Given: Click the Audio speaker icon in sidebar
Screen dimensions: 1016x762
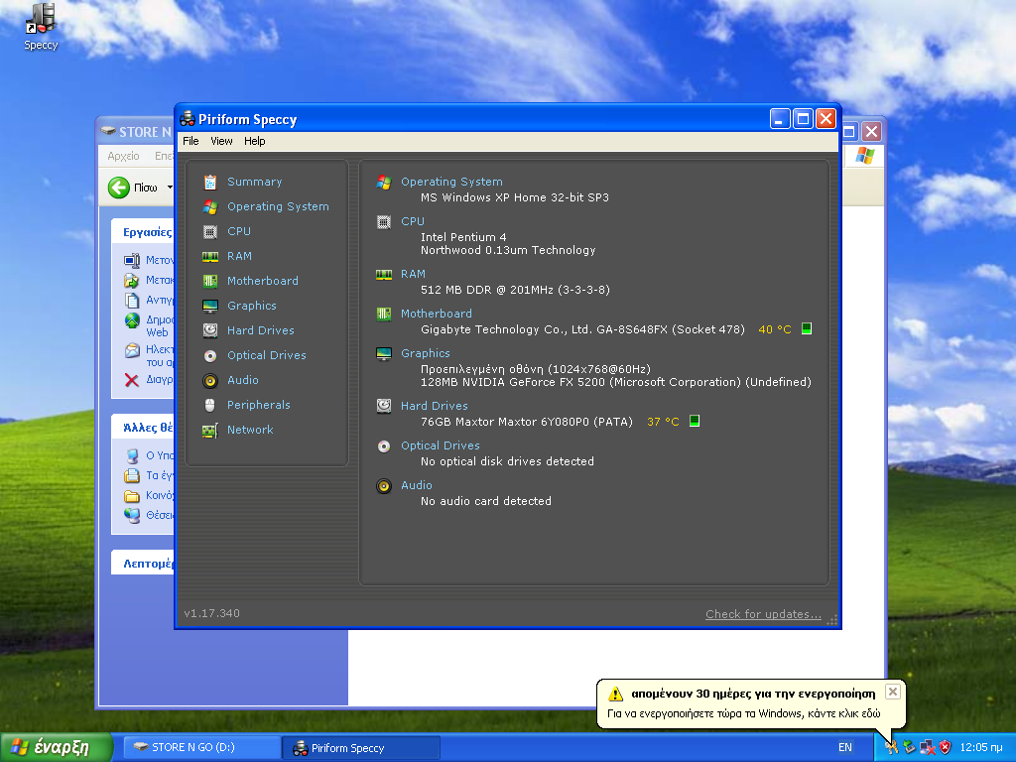Looking at the screenshot, I should [x=210, y=380].
